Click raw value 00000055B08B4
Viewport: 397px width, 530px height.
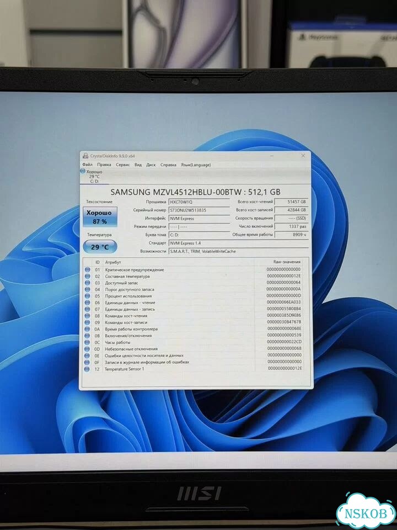pos(283,309)
